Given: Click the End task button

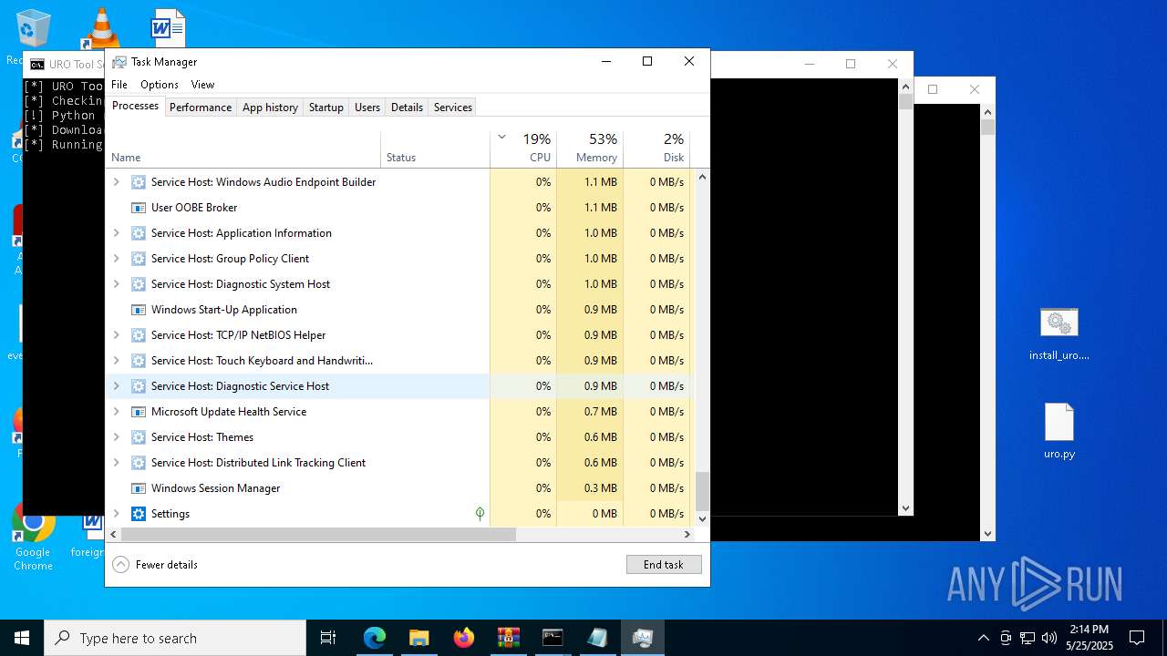Looking at the screenshot, I should 664,565.
